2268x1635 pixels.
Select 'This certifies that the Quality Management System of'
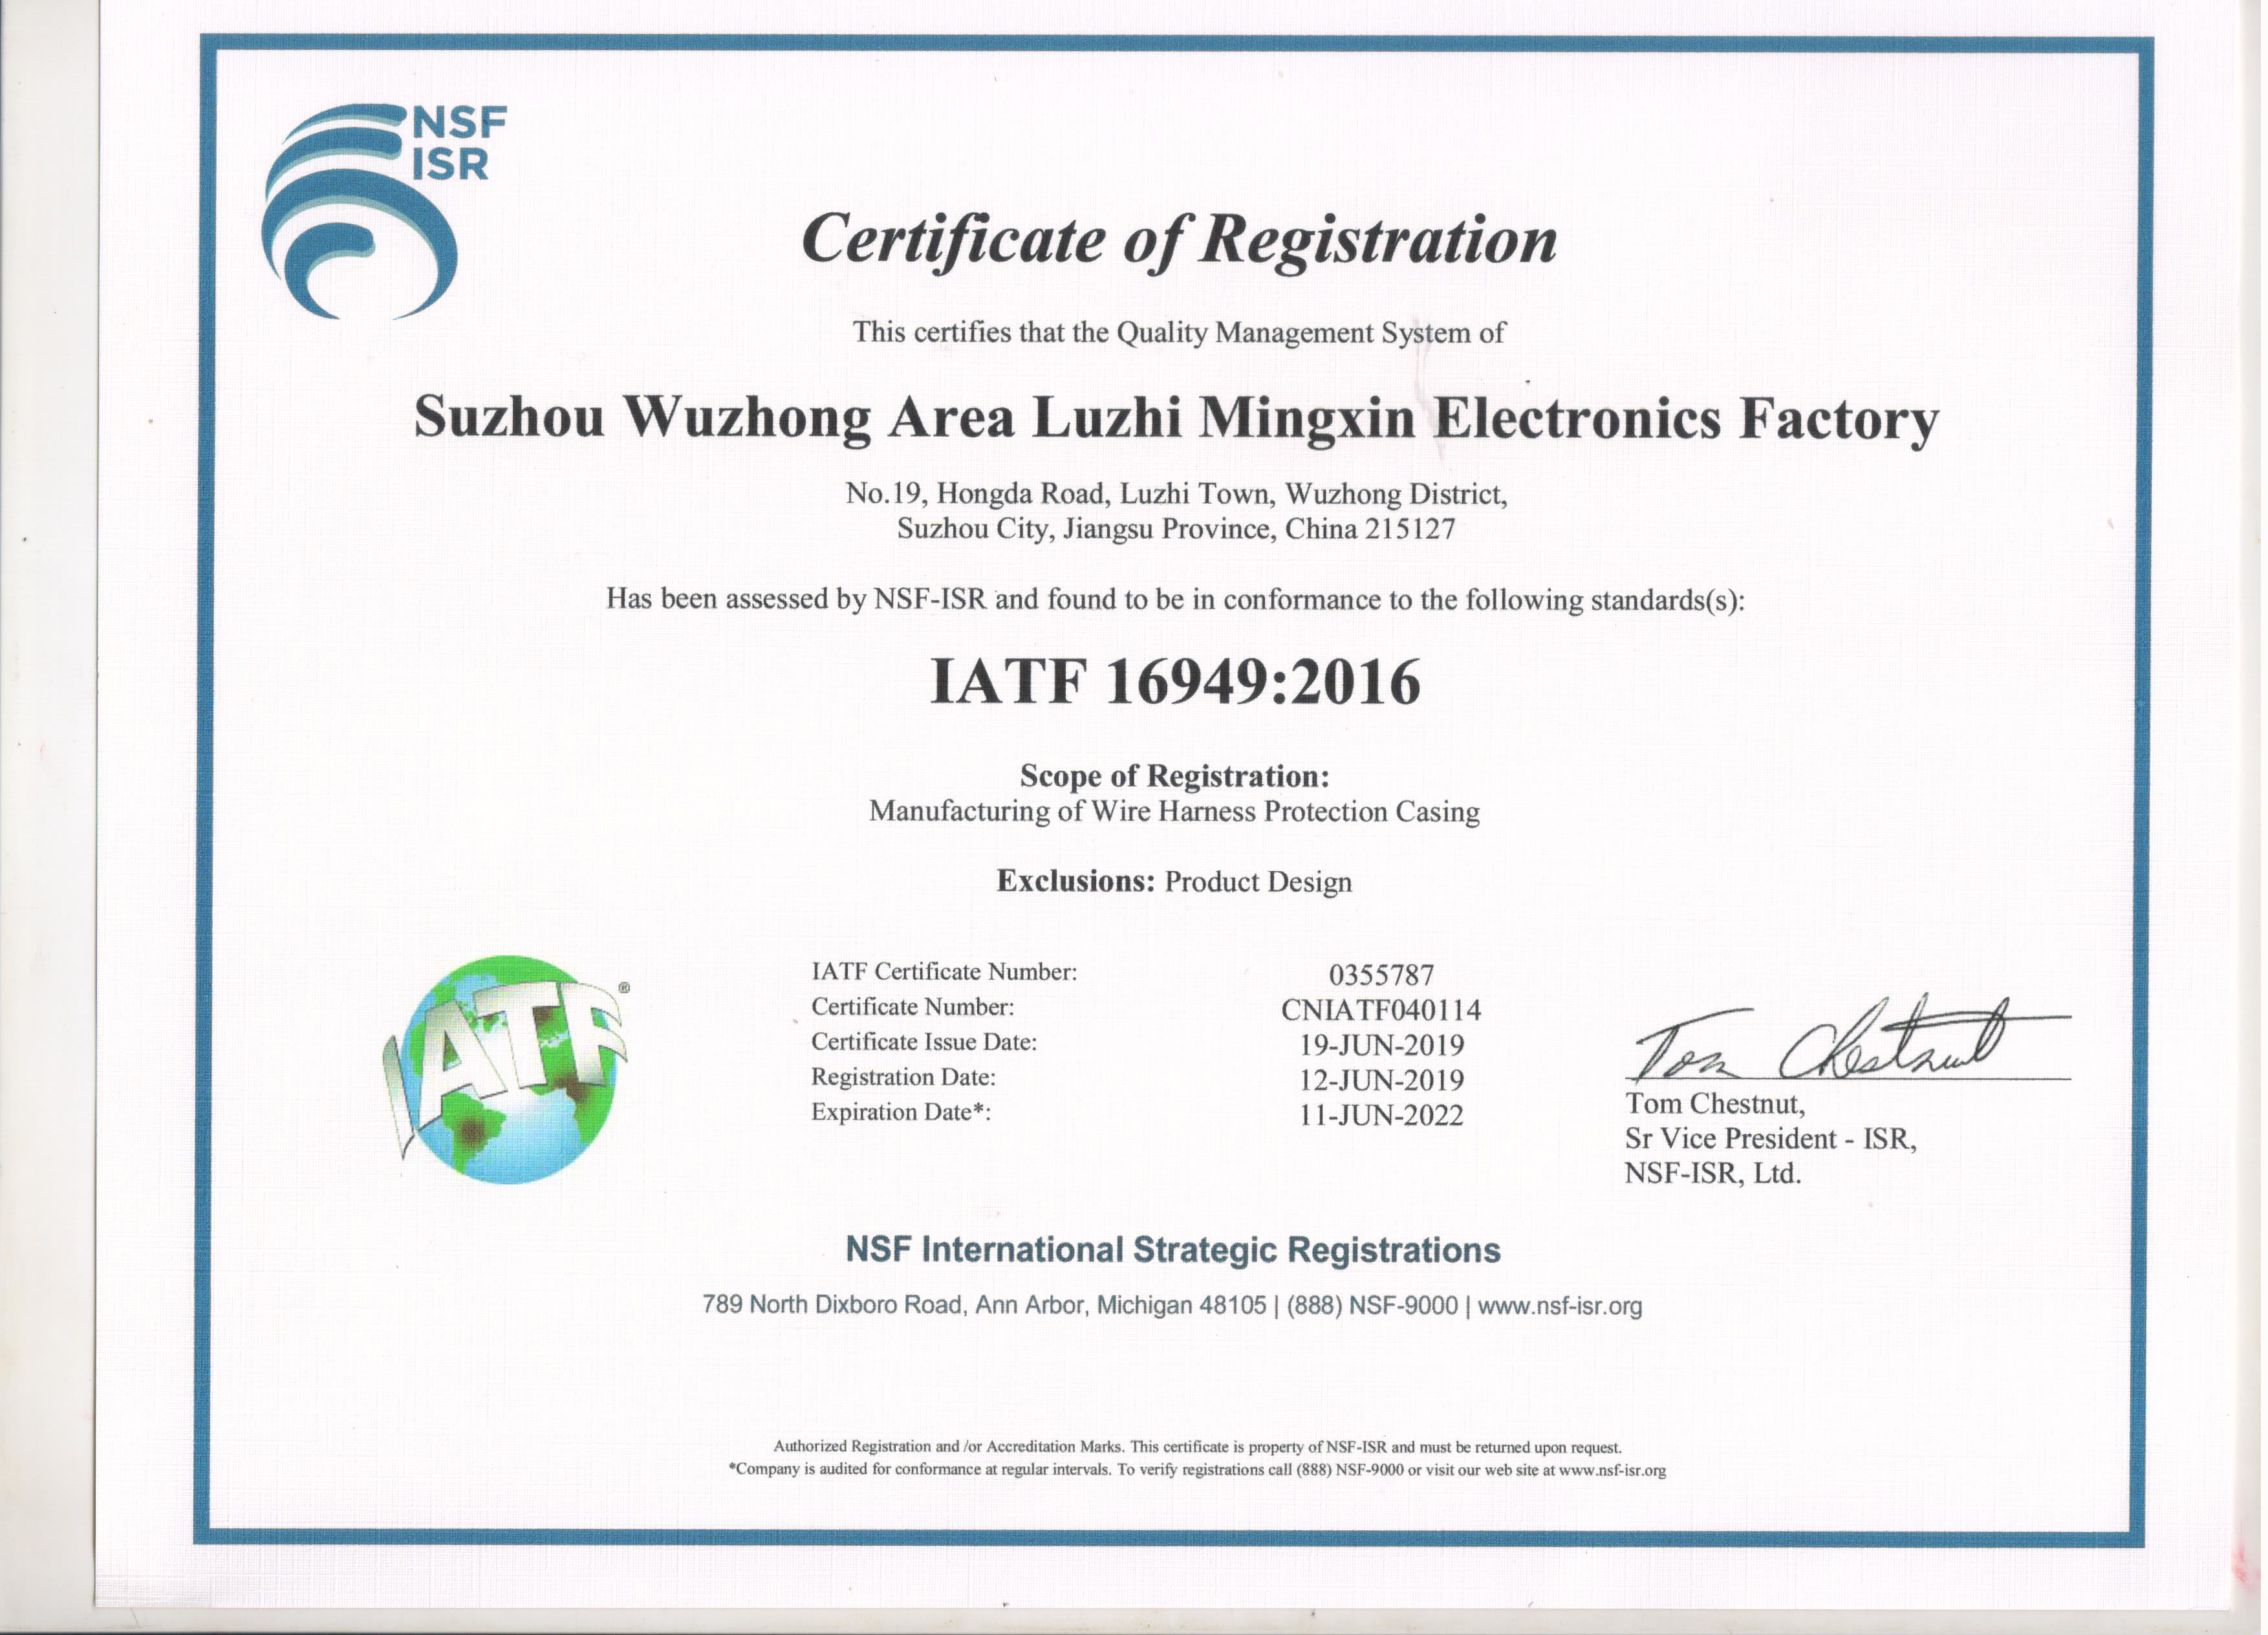click(x=1180, y=333)
